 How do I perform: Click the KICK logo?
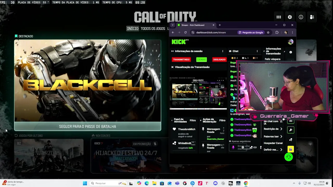180,42
